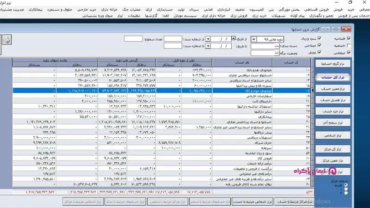Open the سیستم موبایل menu
This screenshot has width=370, height=208.
click(x=185, y=16)
